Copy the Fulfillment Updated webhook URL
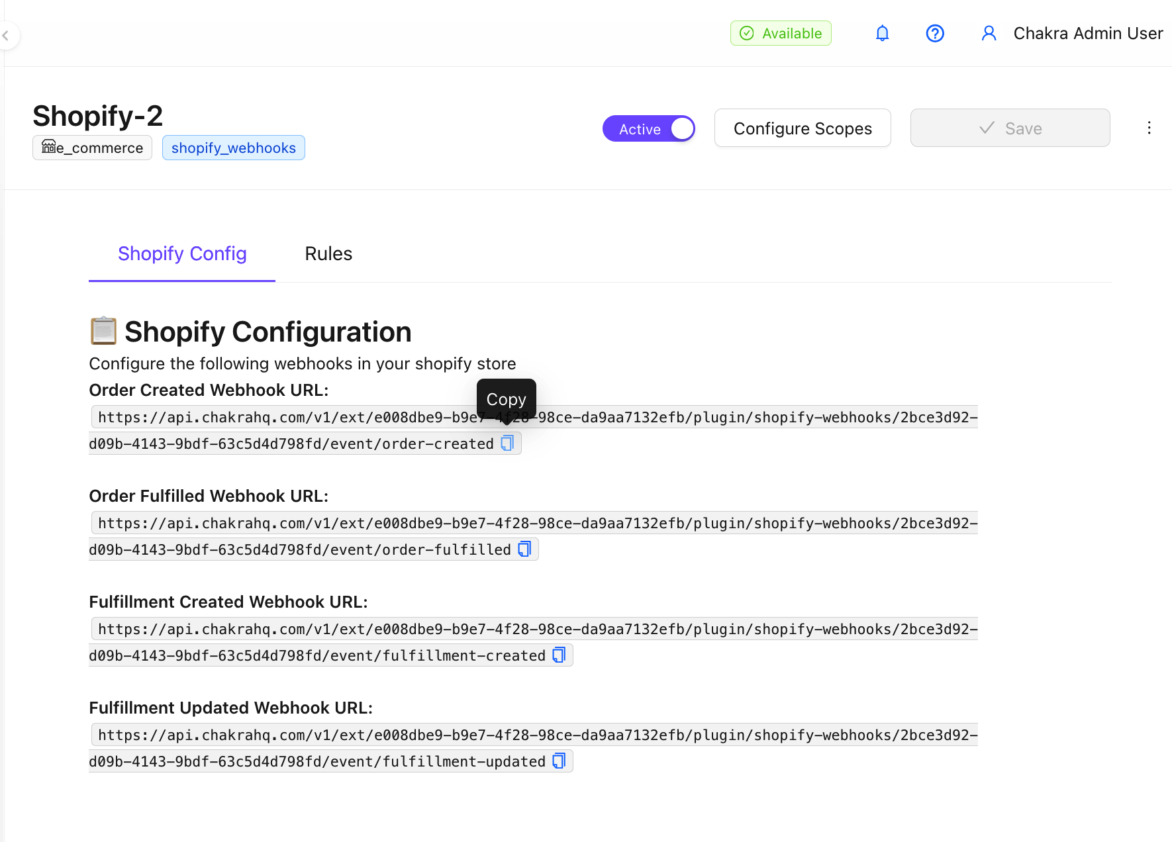Image resolution: width=1172 pixels, height=842 pixels. click(x=559, y=761)
